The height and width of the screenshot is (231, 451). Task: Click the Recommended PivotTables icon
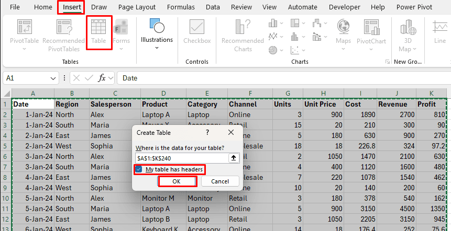point(64,27)
